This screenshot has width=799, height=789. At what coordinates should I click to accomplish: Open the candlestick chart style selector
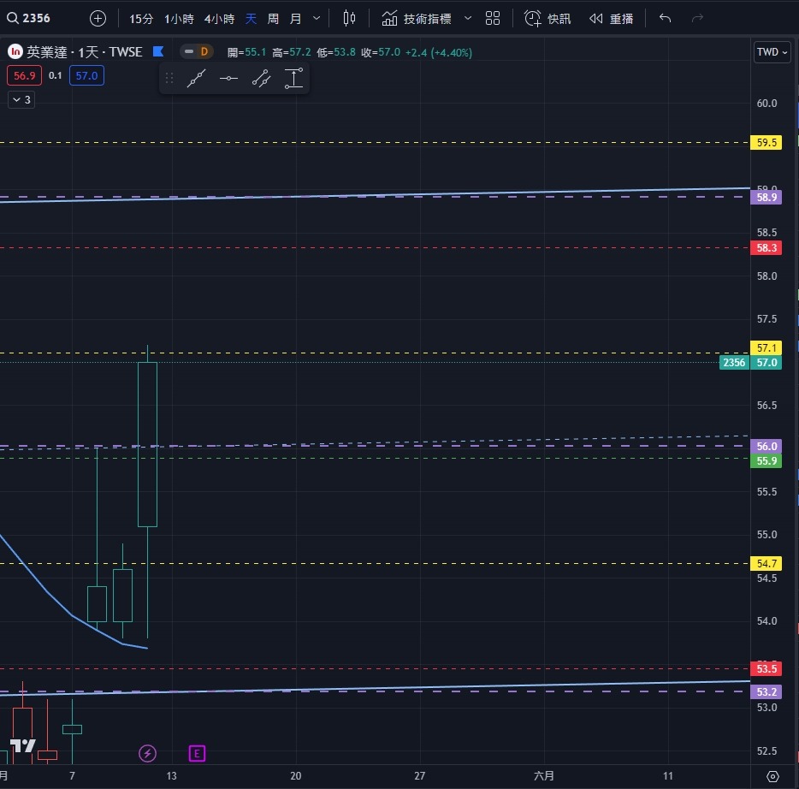(349, 18)
